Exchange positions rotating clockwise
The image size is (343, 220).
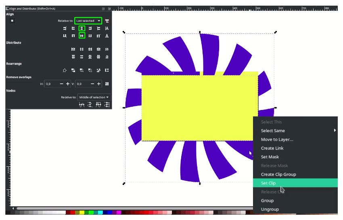pyautogui.click(x=90, y=71)
